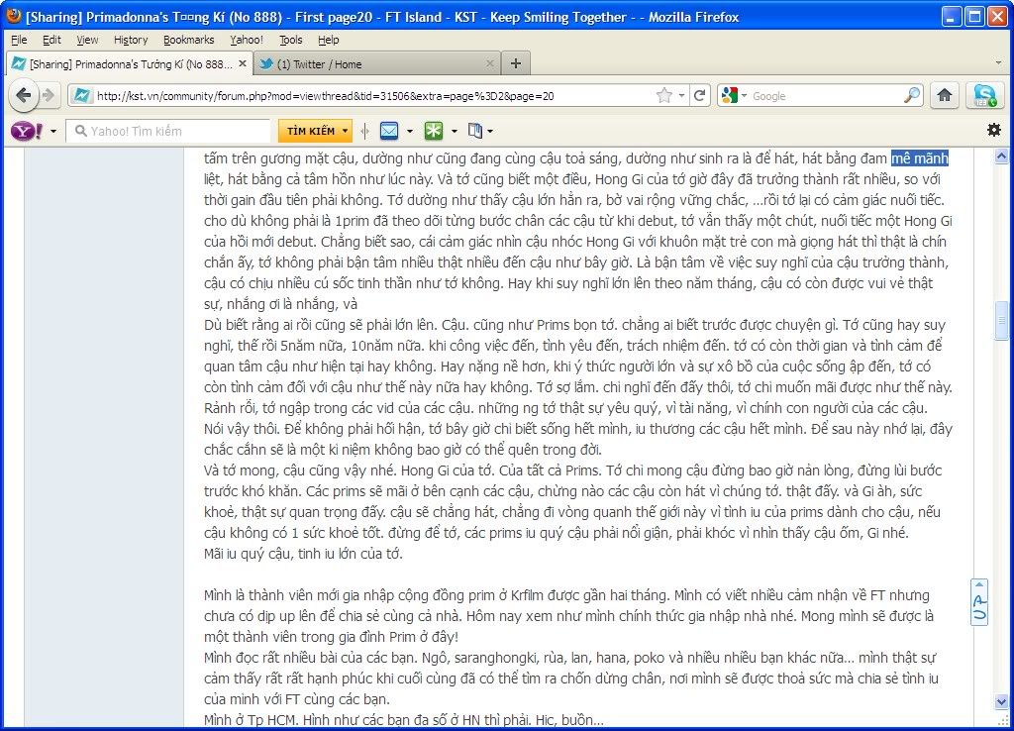The image size is (1014, 731).
Task: Open Yahoo! Mail via the envelope icon
Action: pos(389,132)
